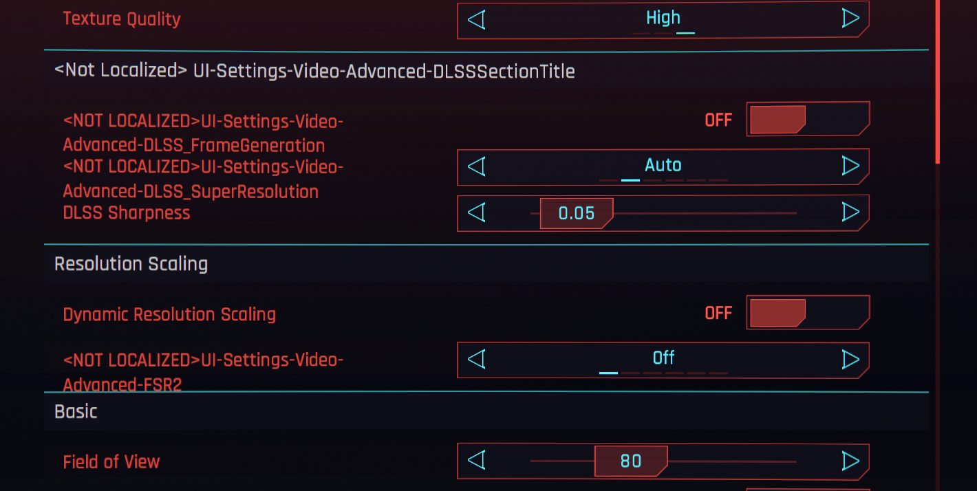977x491 pixels.
Task: Click the right arrow for Texture Quality
Action: [x=850, y=19]
